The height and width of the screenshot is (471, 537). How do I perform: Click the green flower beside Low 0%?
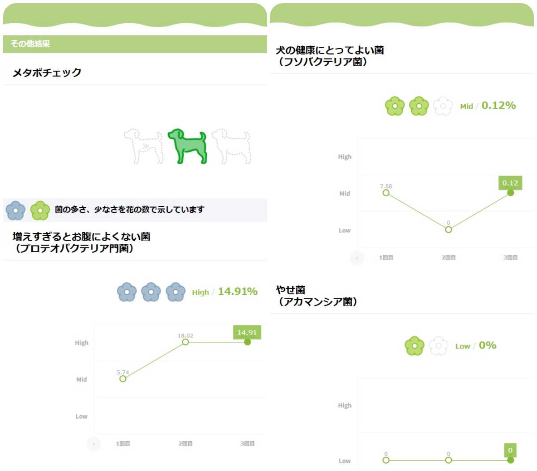point(414,346)
